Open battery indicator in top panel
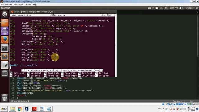 pyautogui.click(x=161, y=8)
